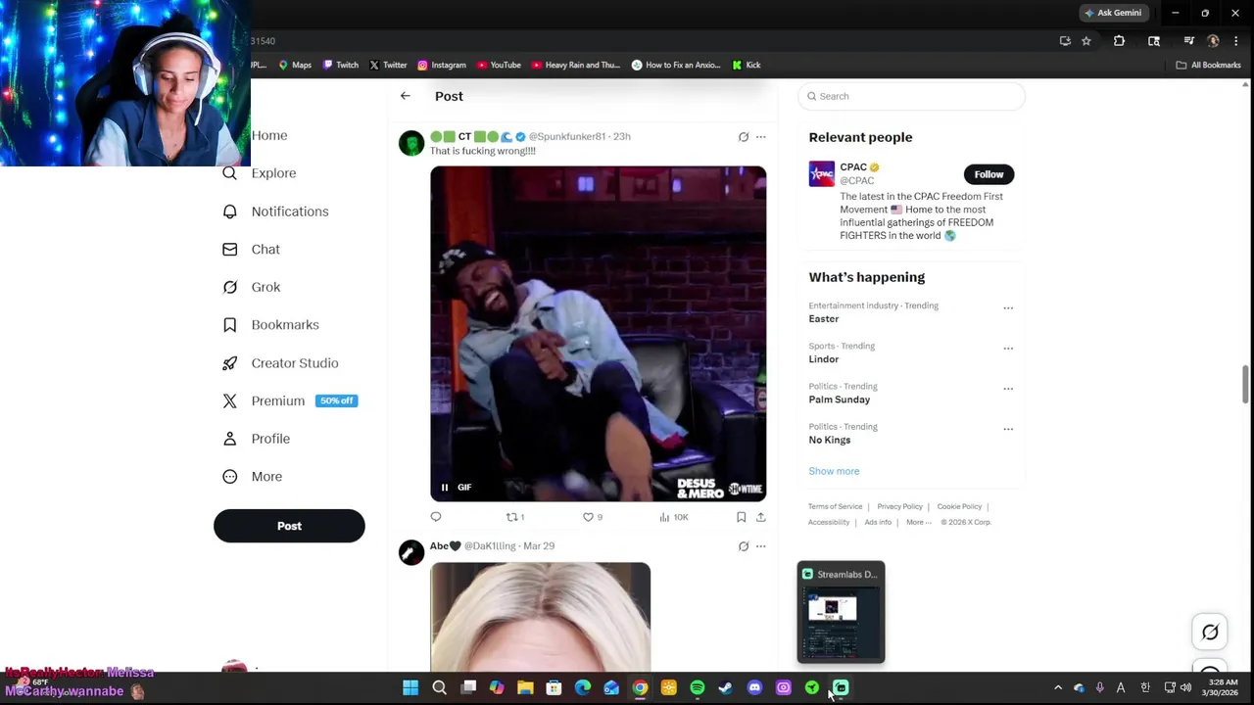Click the page vertical scrollbar
The width and height of the screenshot is (1254, 705).
click(x=1245, y=385)
